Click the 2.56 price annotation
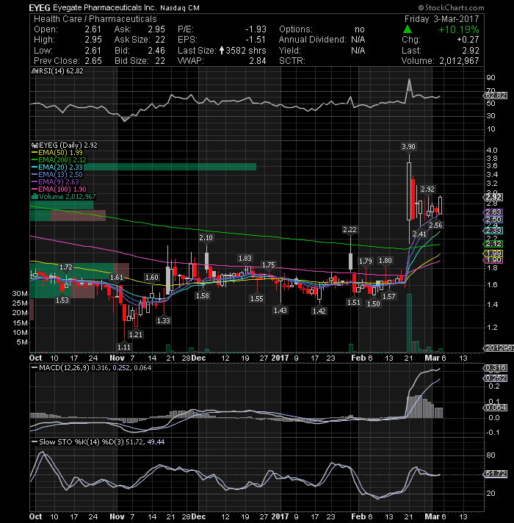This screenshot has height=523, width=514. coord(435,226)
